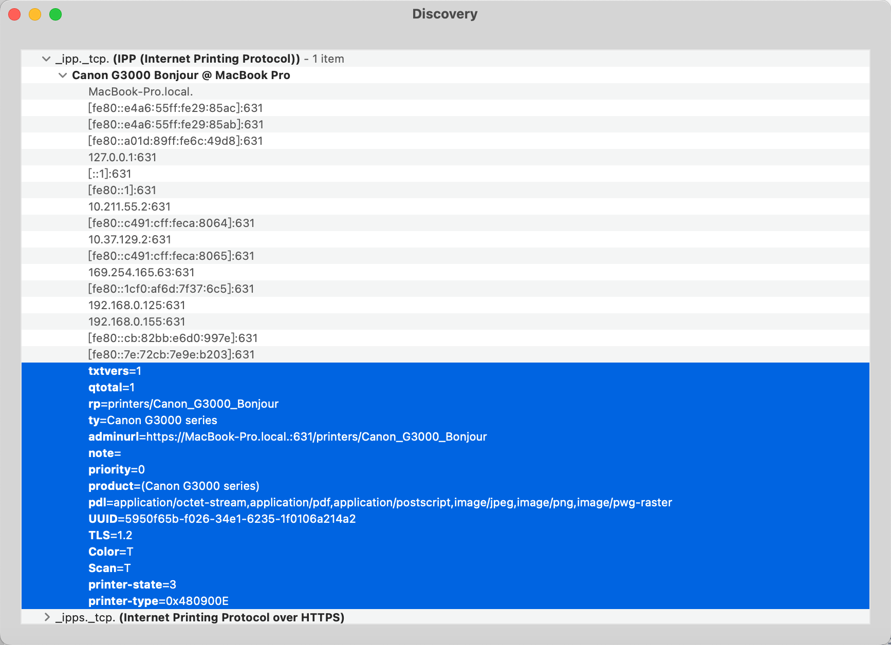Select the MacBook-Pro.local. hostname row
The width and height of the screenshot is (891, 645).
coord(140,92)
